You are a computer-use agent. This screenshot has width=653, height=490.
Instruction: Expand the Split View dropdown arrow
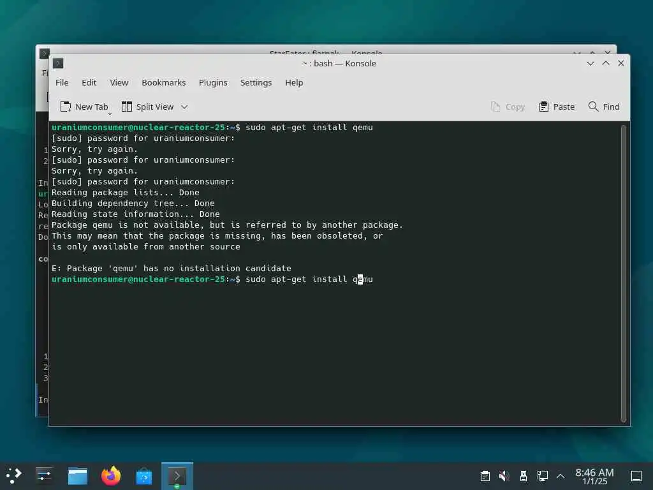pos(184,107)
